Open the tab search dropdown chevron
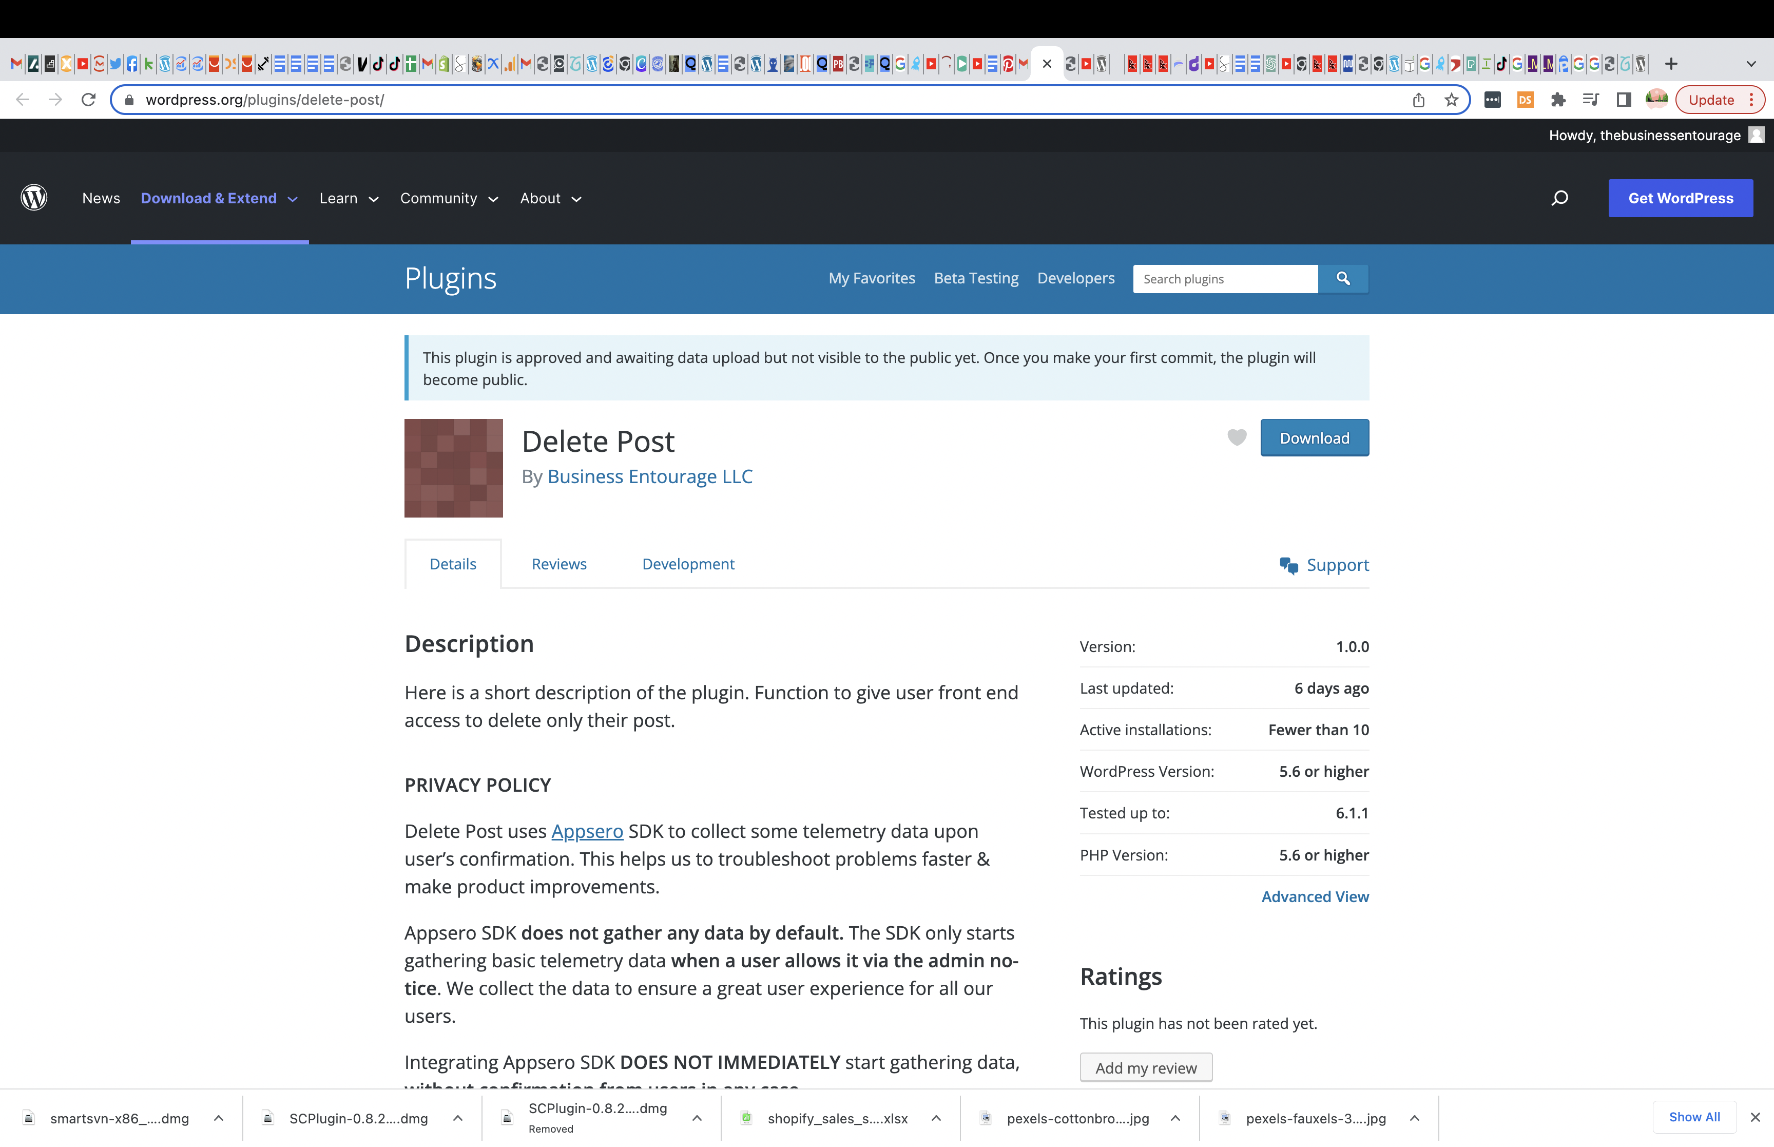Screen dimensions: 1774x1147 [x=1751, y=64]
